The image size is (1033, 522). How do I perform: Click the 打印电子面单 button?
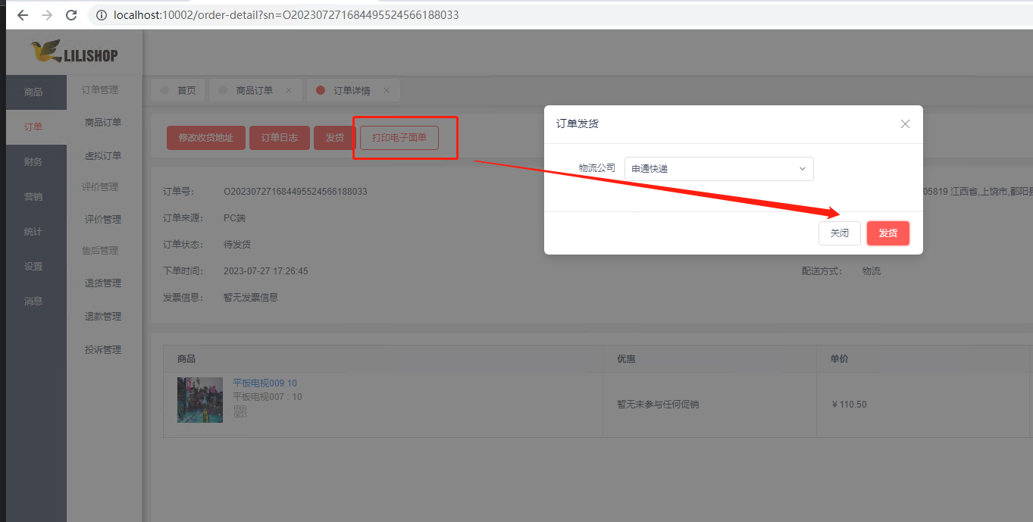tap(399, 138)
